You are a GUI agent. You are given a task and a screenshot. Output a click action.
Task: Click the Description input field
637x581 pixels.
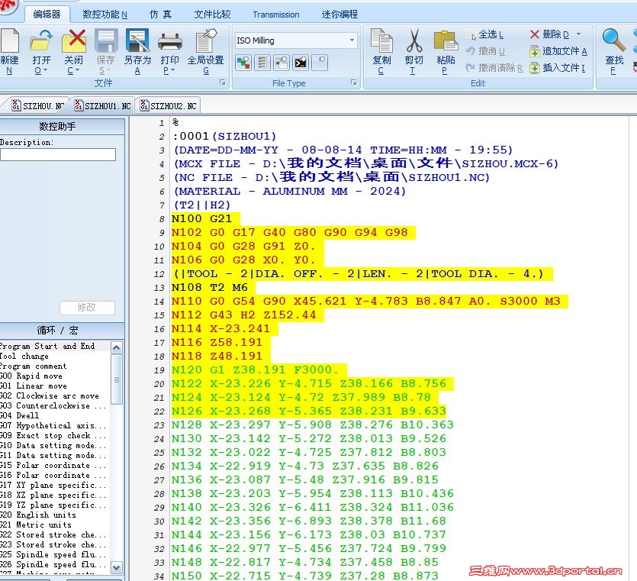coord(58,154)
